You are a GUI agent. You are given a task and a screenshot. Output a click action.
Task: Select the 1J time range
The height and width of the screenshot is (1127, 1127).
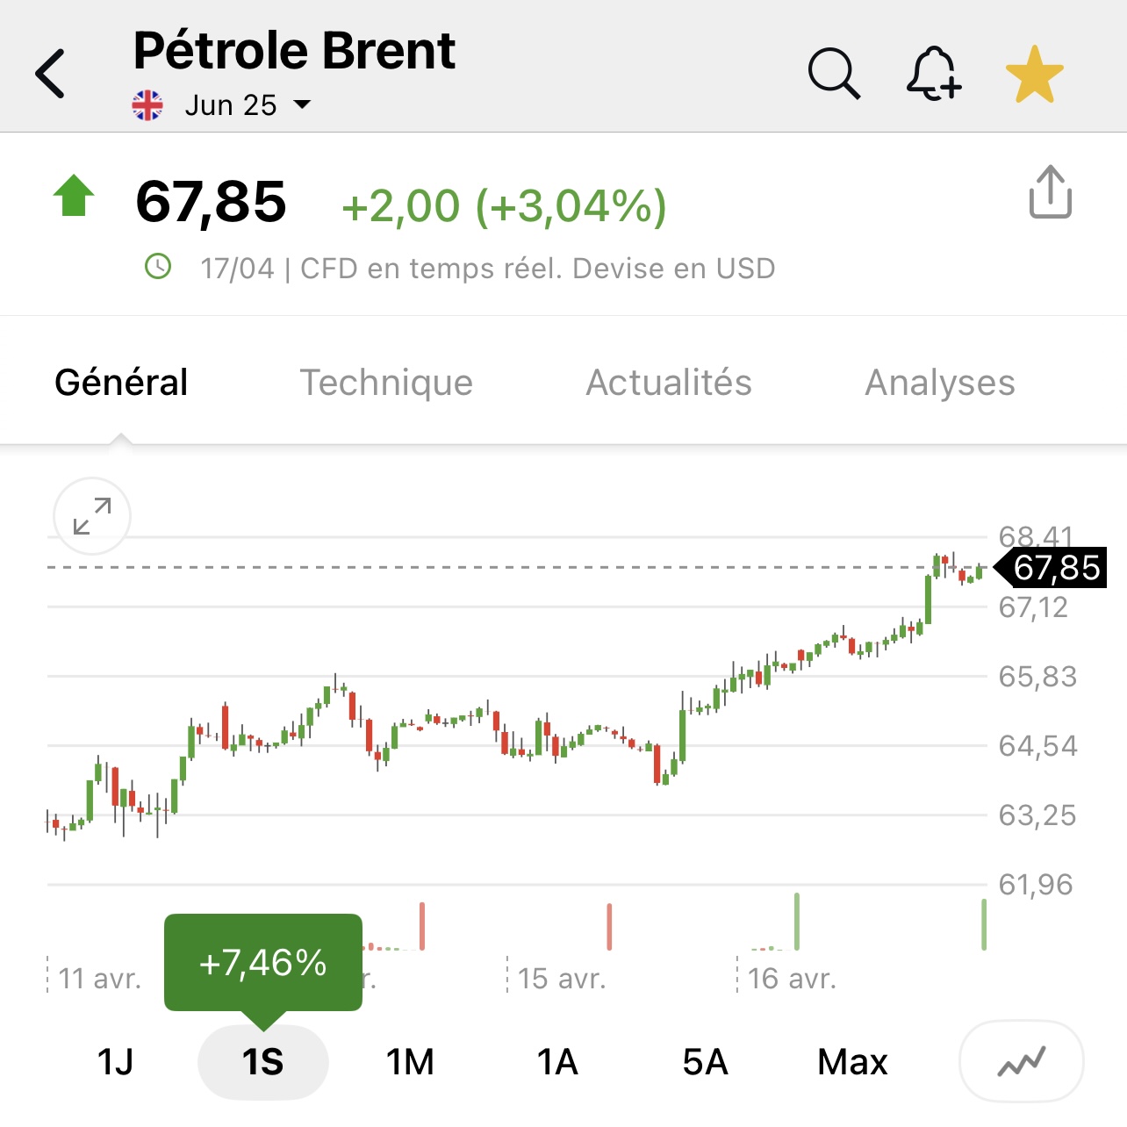coord(115,1062)
